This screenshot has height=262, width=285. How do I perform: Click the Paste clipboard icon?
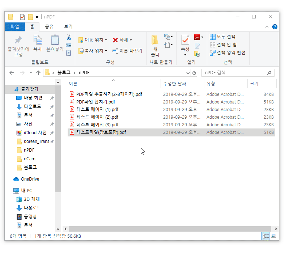[x=55, y=40]
